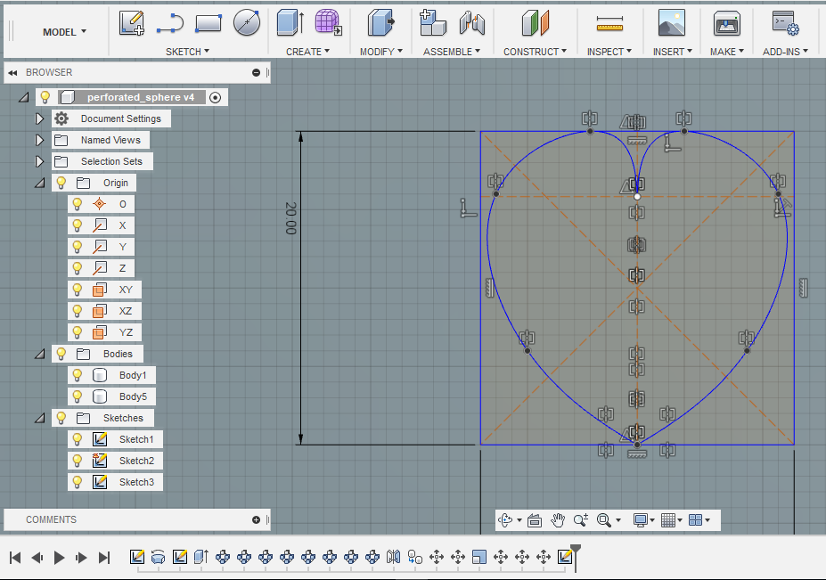Image resolution: width=826 pixels, height=580 pixels.
Task: Open the MODIFY menu
Action: pos(381,52)
